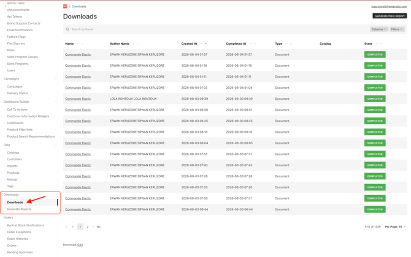Sort Type column ascending arrow
The height and width of the screenshot is (257, 411).
pos(286,43)
